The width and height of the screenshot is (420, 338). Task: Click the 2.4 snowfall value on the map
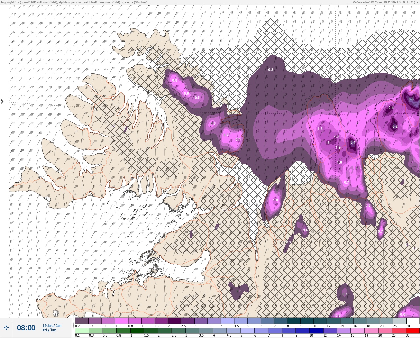(x=391, y=108)
